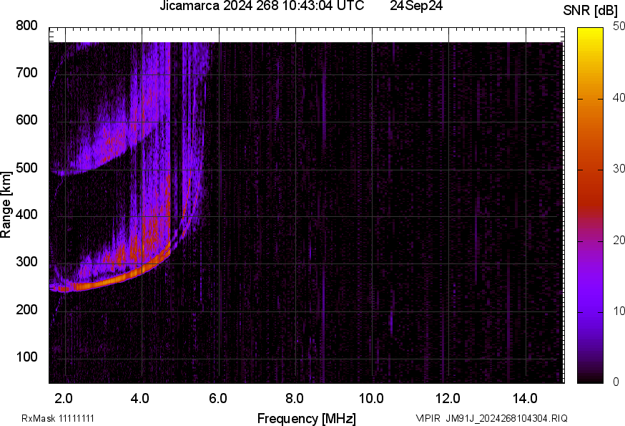Image resolution: width=625 pixels, height=426 pixels.
Task: Click the range tick label '700'
Action: coord(26,73)
